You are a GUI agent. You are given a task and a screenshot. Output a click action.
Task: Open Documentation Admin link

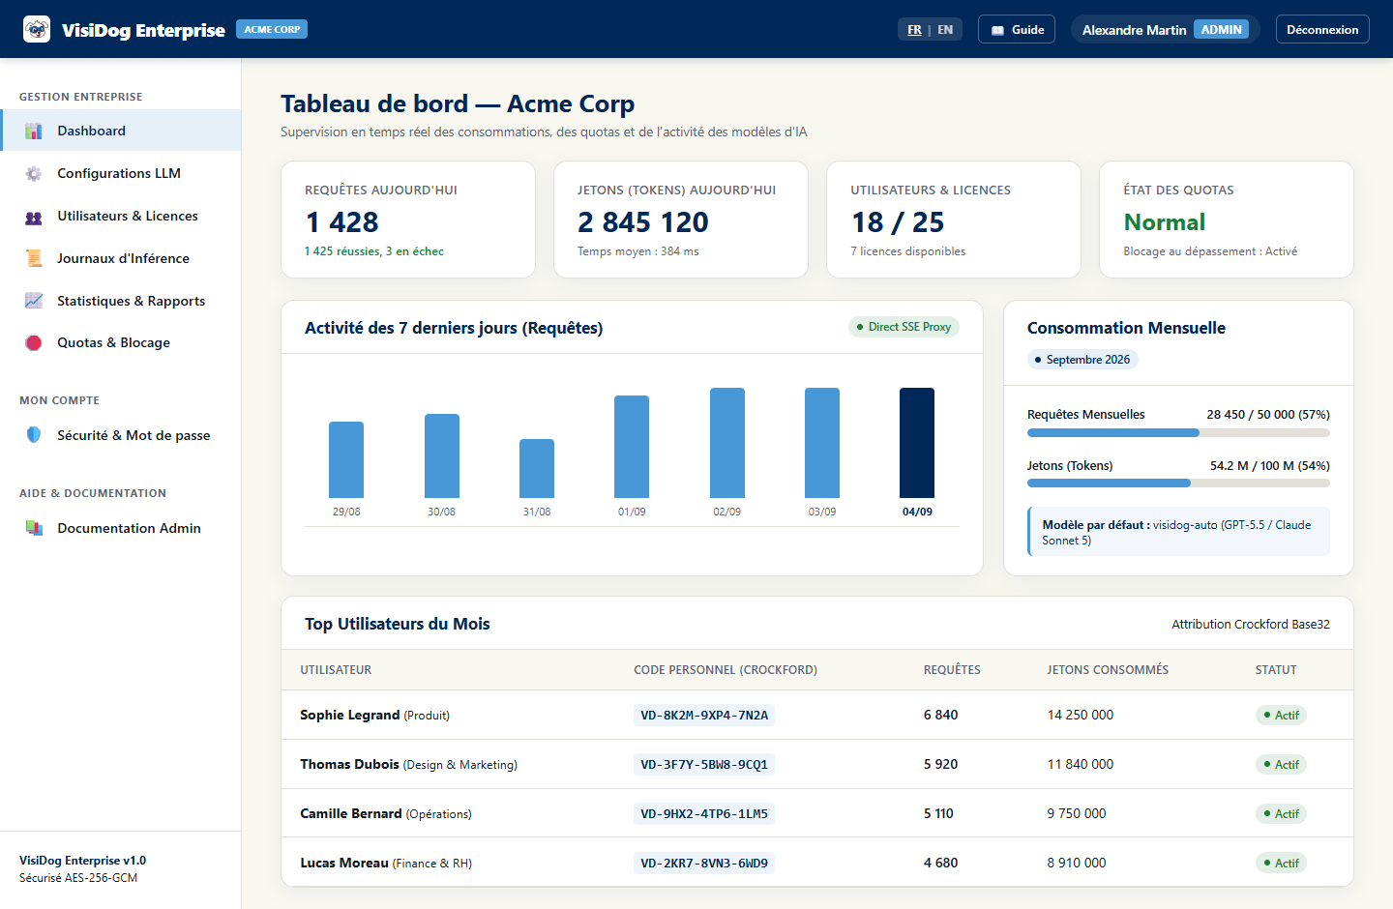121,528
